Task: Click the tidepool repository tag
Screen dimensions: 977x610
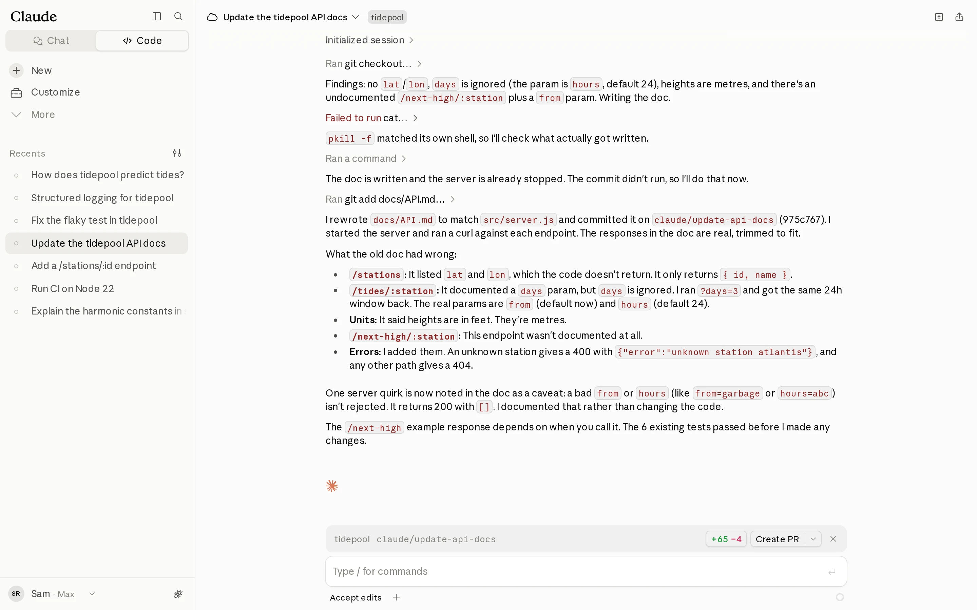Action: coord(387,17)
